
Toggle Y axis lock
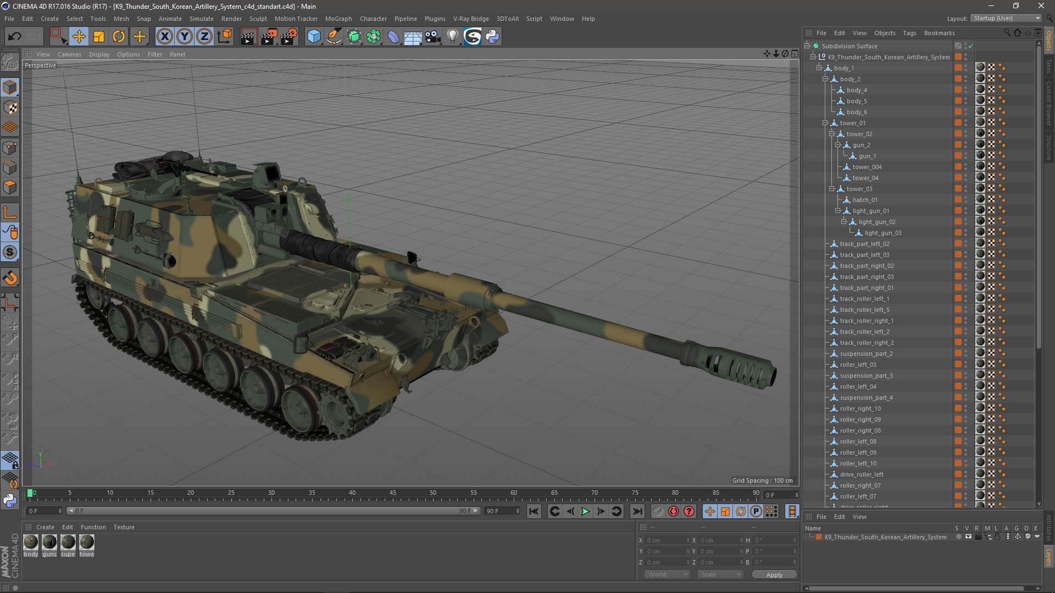pos(185,37)
